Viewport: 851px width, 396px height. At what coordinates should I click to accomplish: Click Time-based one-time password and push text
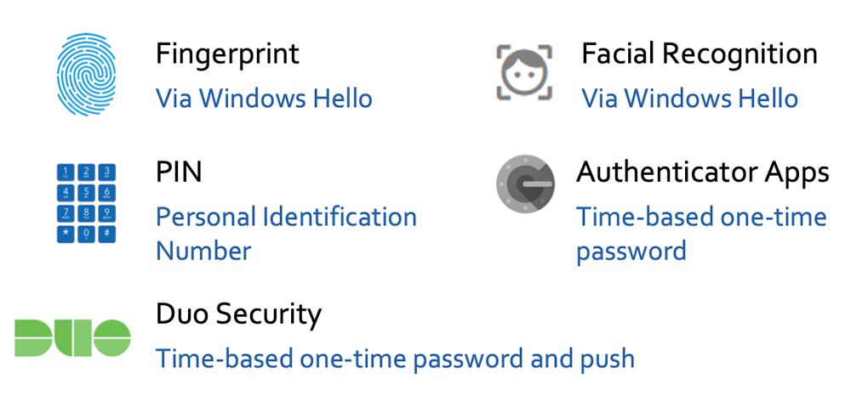click(395, 359)
